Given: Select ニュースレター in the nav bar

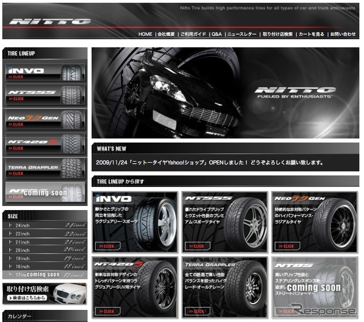Looking at the screenshot, I should (x=242, y=34).
